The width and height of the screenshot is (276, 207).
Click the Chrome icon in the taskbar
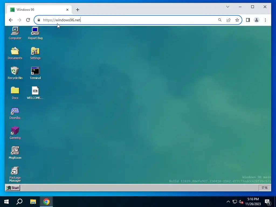click(x=46, y=202)
